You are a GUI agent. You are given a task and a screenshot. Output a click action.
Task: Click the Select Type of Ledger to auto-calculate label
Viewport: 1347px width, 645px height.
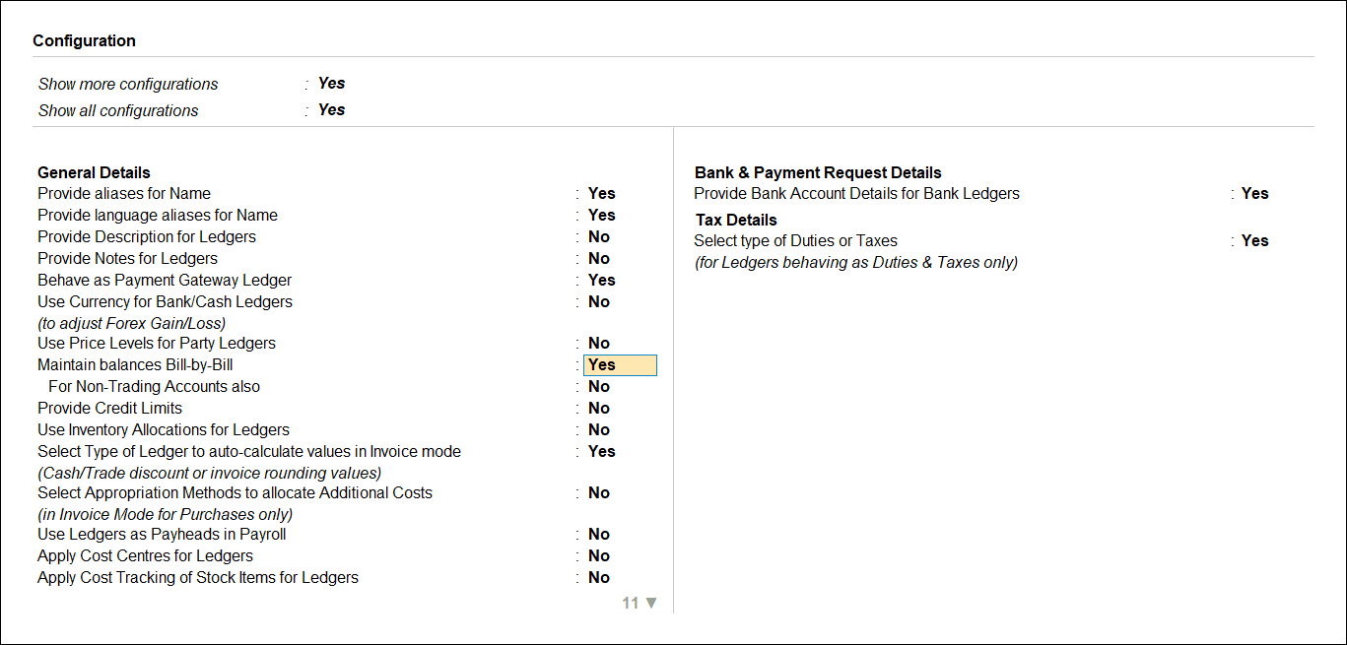(x=249, y=452)
